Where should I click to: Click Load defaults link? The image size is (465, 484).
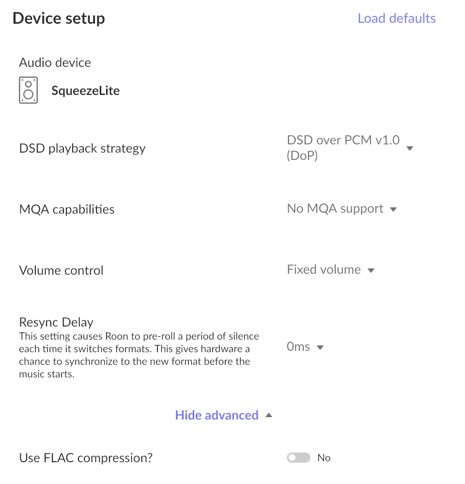(x=397, y=18)
